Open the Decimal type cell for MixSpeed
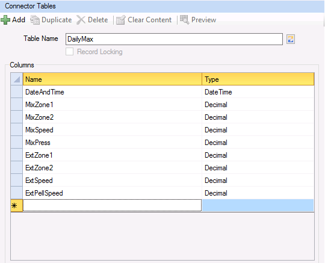 coord(258,130)
